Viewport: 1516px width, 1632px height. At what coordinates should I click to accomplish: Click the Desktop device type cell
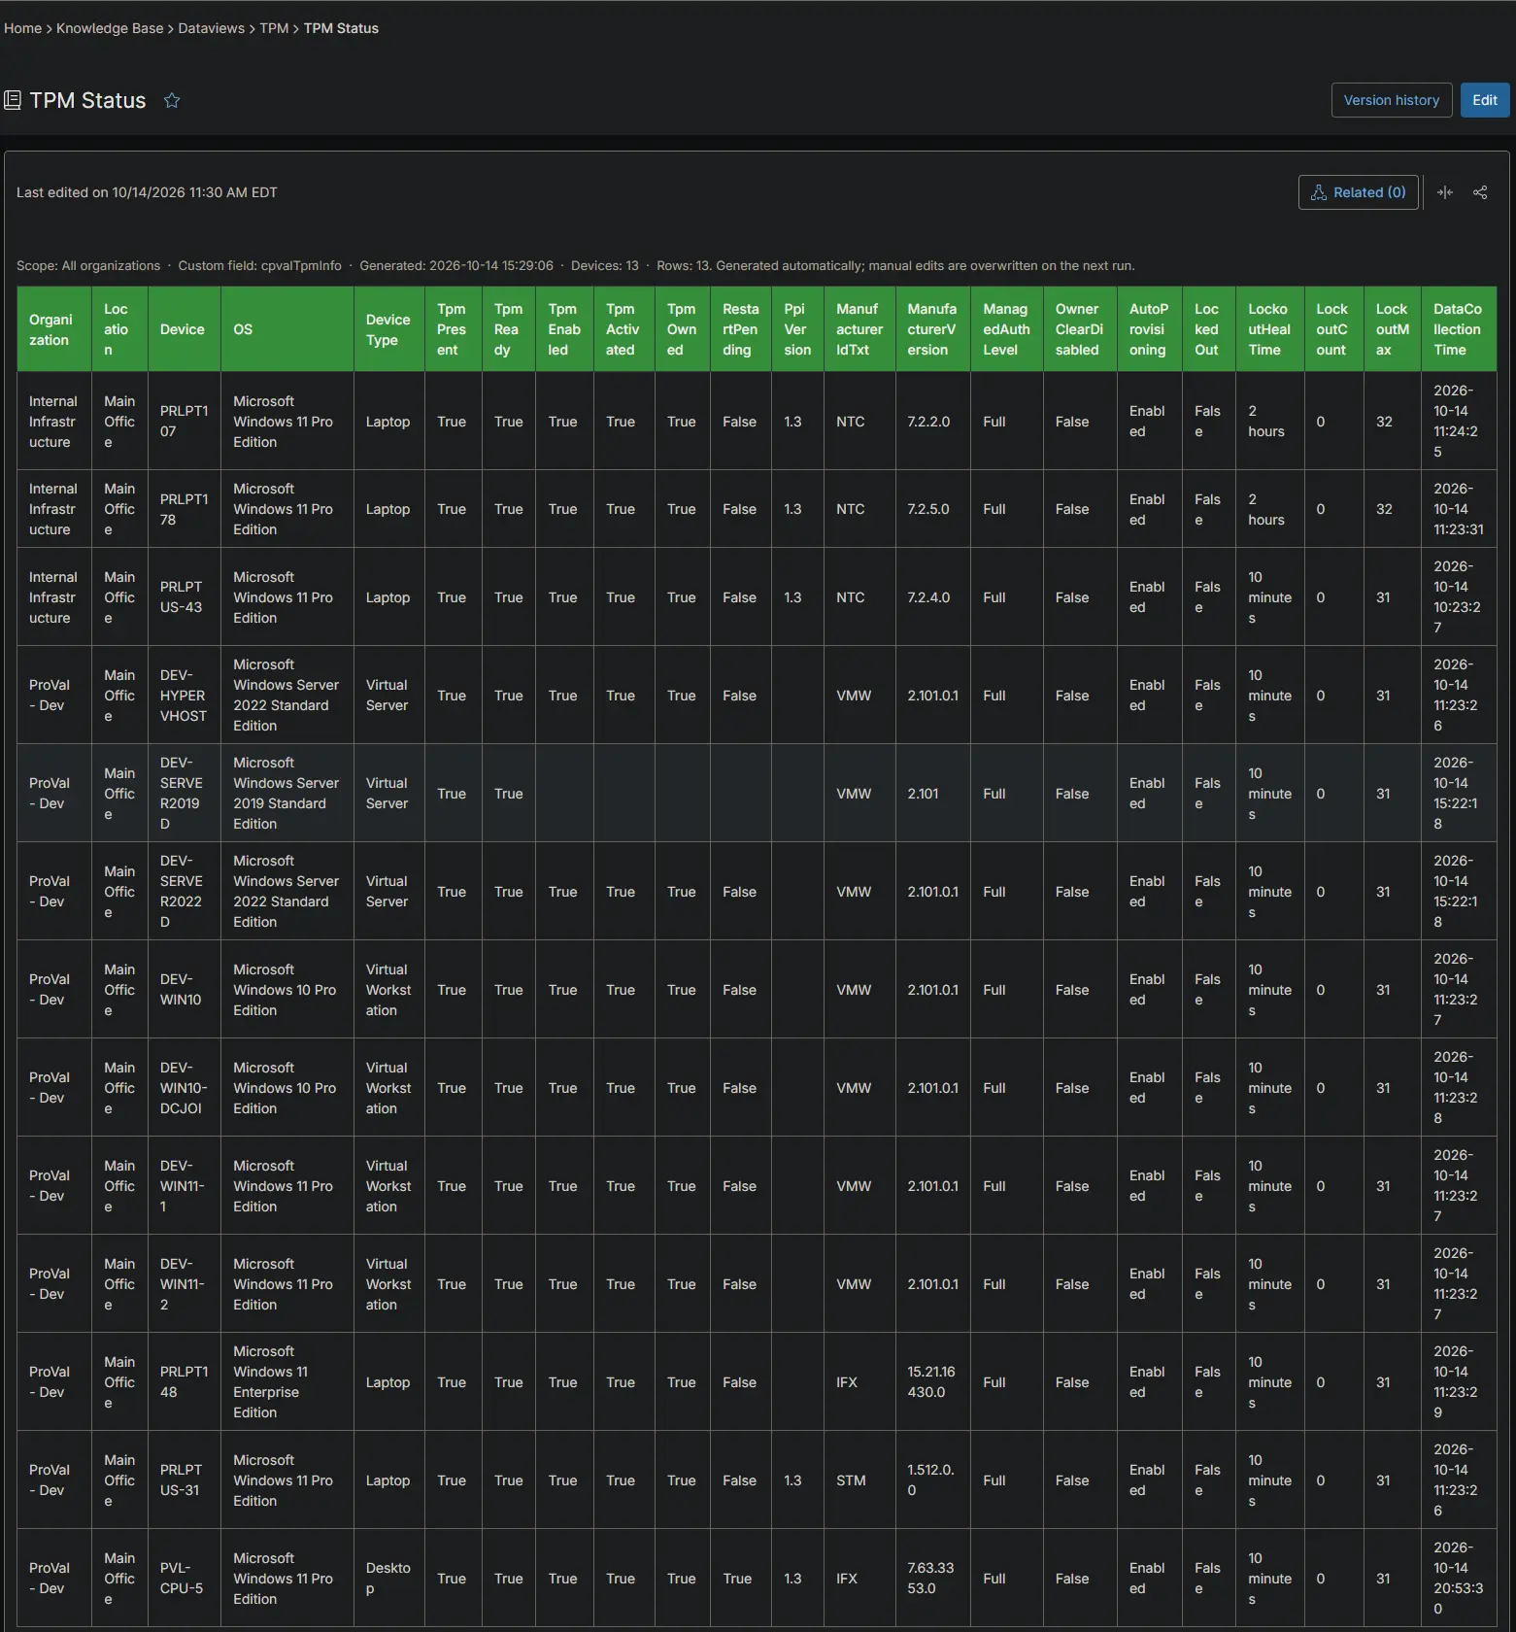coord(389,1579)
